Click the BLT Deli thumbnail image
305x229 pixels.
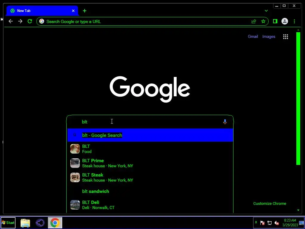[75, 205]
